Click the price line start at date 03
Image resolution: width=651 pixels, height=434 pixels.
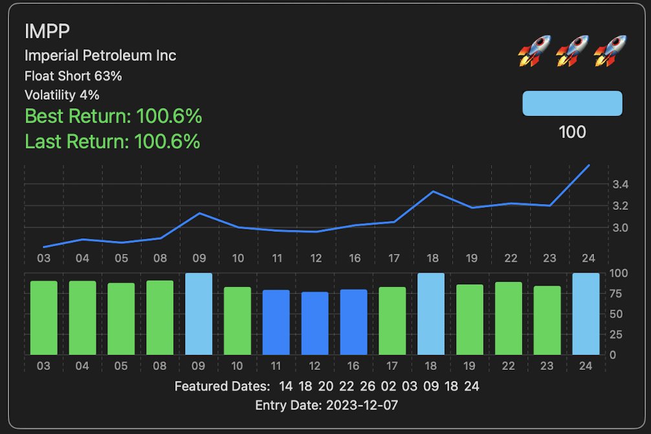[44, 247]
